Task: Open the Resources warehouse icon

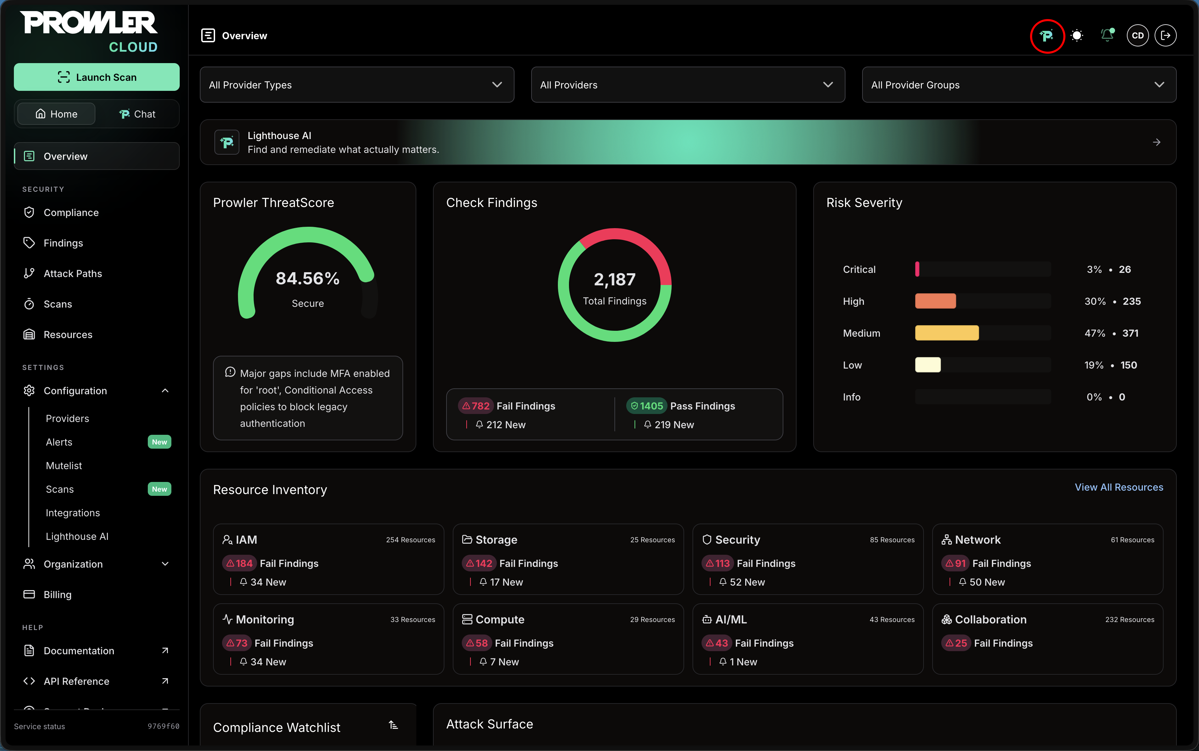Action: [x=29, y=334]
